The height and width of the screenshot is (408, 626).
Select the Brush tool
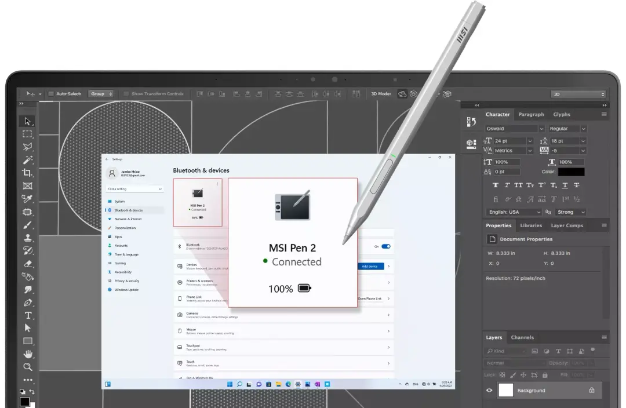(28, 225)
